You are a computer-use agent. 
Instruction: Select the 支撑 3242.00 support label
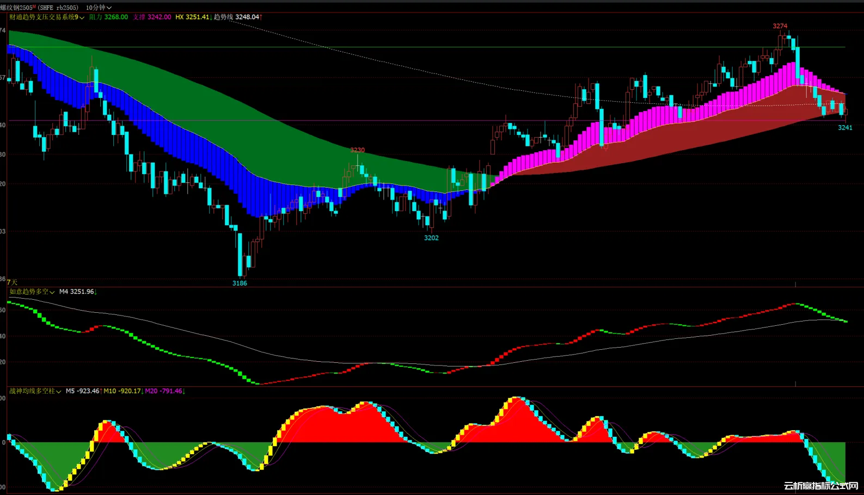tap(152, 17)
